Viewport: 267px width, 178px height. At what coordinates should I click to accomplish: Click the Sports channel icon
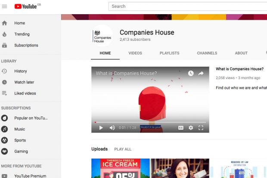click(x=4, y=140)
